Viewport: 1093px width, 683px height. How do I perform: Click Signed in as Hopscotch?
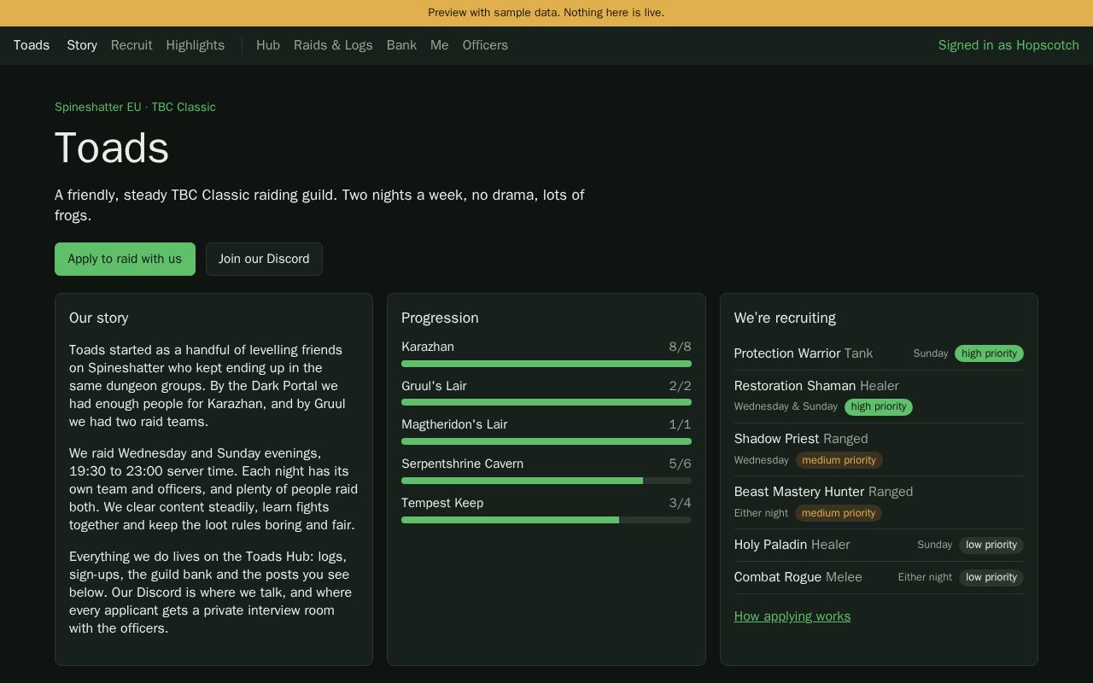1008,45
